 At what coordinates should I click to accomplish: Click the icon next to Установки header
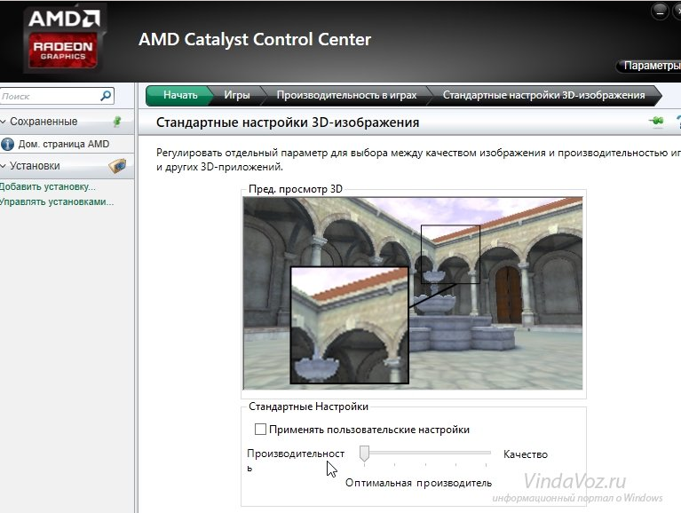pos(117,166)
